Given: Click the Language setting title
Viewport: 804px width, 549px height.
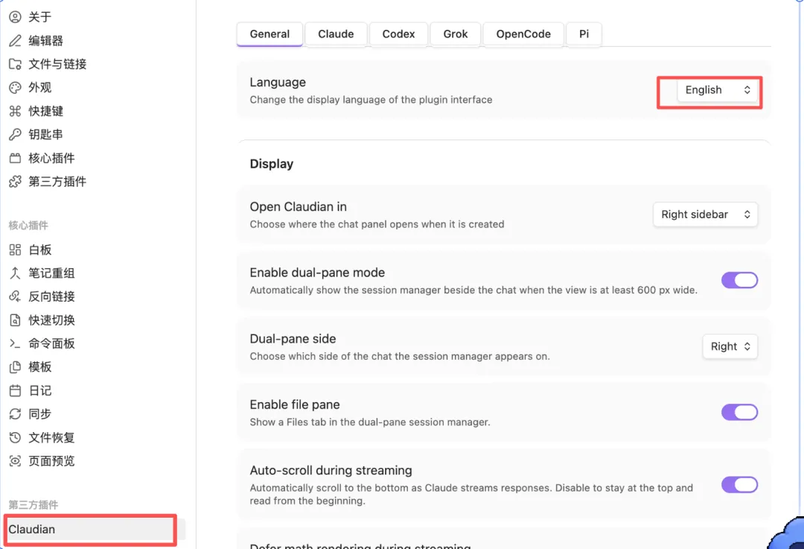Looking at the screenshot, I should 278,83.
